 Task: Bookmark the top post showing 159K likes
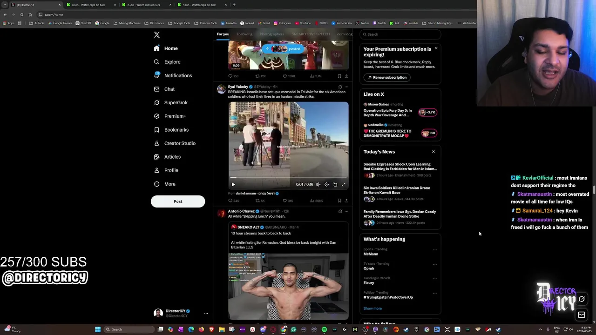(339, 76)
